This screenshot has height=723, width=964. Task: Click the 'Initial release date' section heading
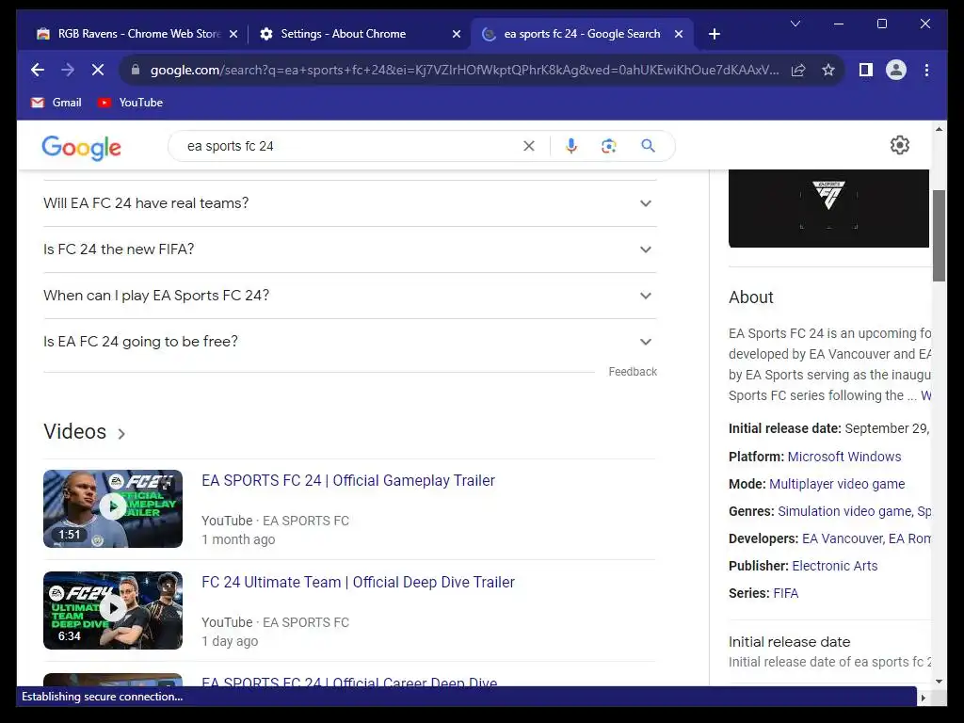(x=790, y=642)
